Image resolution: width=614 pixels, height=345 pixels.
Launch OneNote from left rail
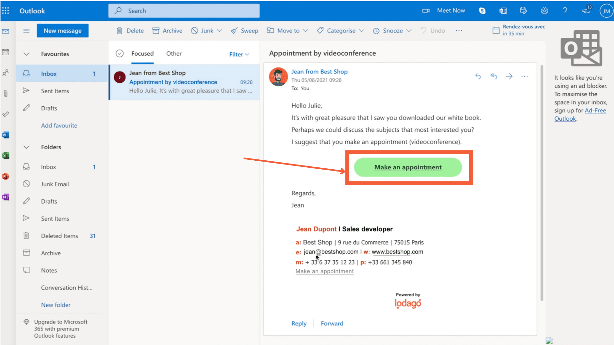(x=5, y=197)
